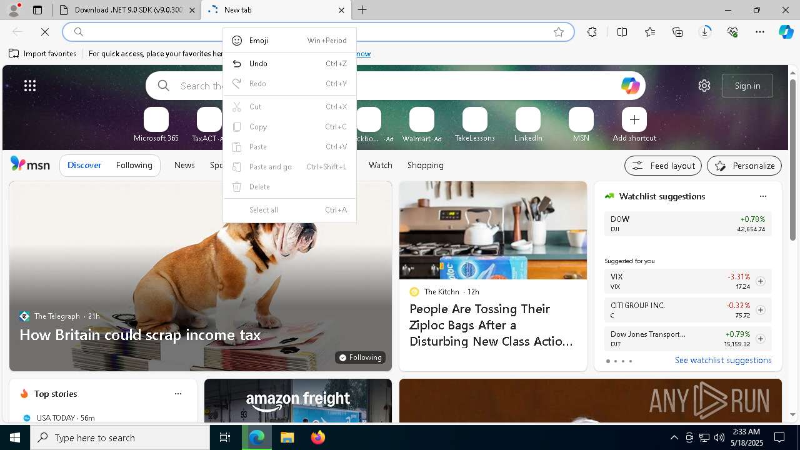The image size is (800, 450).
Task: Open Browser essentials icon
Action: 732,32
